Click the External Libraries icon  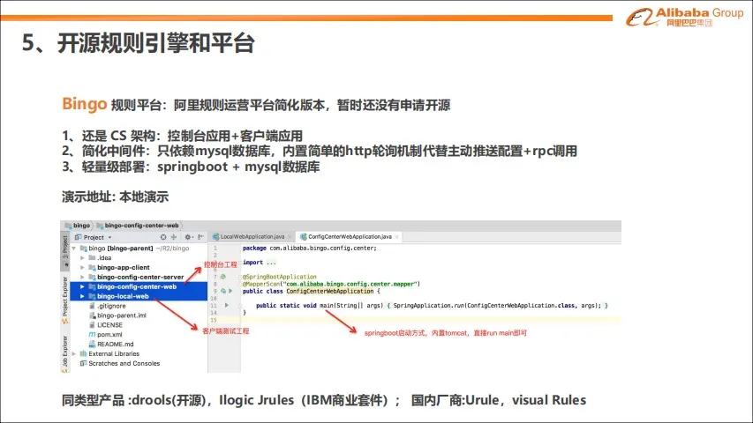point(83,353)
